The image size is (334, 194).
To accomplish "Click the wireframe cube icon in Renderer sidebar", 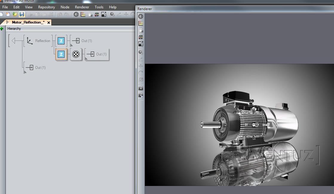I will (x=141, y=37).
